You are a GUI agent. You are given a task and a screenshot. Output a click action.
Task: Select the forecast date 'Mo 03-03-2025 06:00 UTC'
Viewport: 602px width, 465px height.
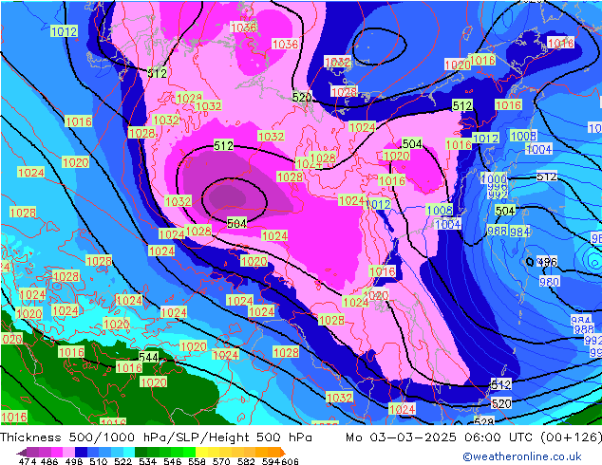click(441, 437)
